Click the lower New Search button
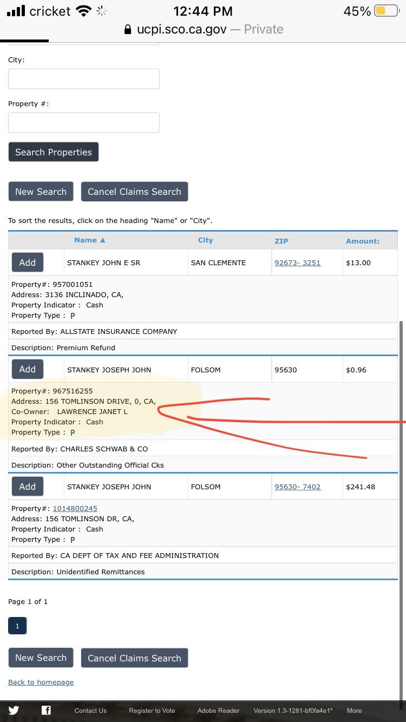This screenshot has width=406, height=722. point(41,658)
